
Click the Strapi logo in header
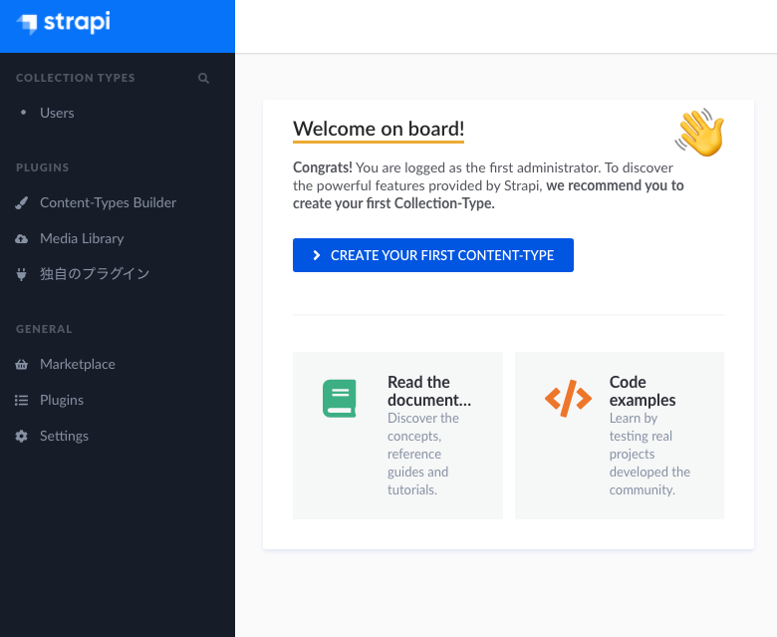(x=64, y=23)
